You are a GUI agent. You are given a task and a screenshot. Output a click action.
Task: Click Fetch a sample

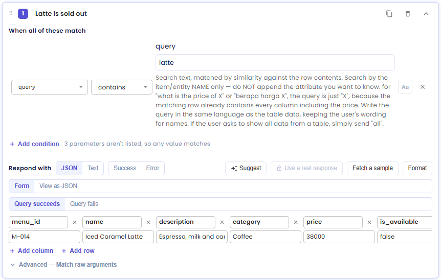pos(372,168)
